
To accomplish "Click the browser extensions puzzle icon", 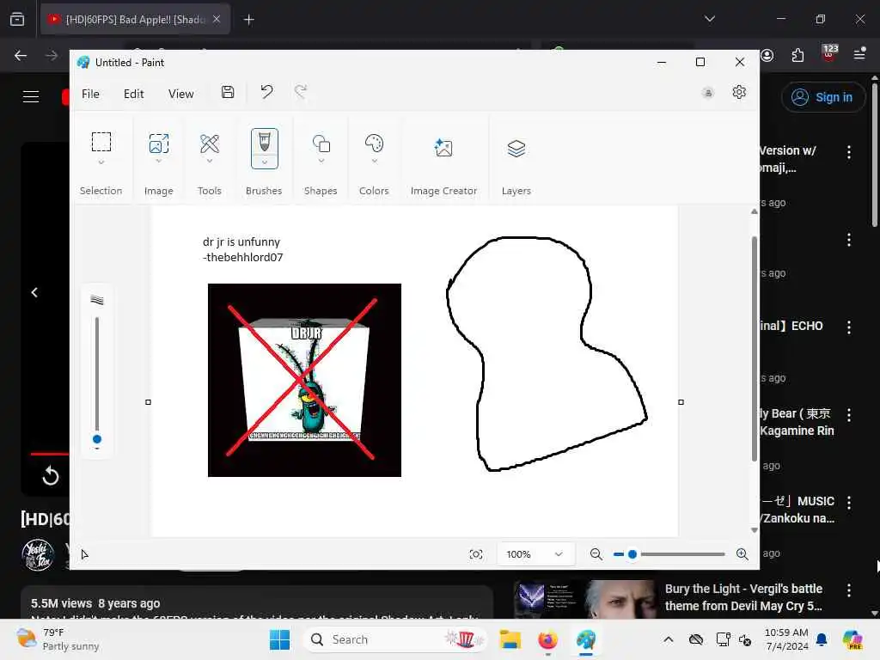I will point(797,55).
